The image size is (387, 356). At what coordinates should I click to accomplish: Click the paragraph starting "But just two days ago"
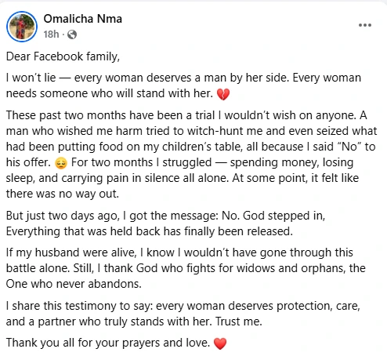coord(165,223)
